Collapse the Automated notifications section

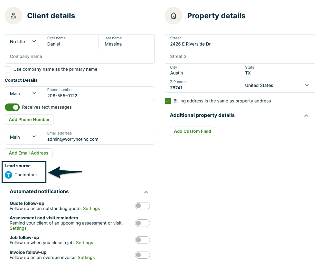146,192
